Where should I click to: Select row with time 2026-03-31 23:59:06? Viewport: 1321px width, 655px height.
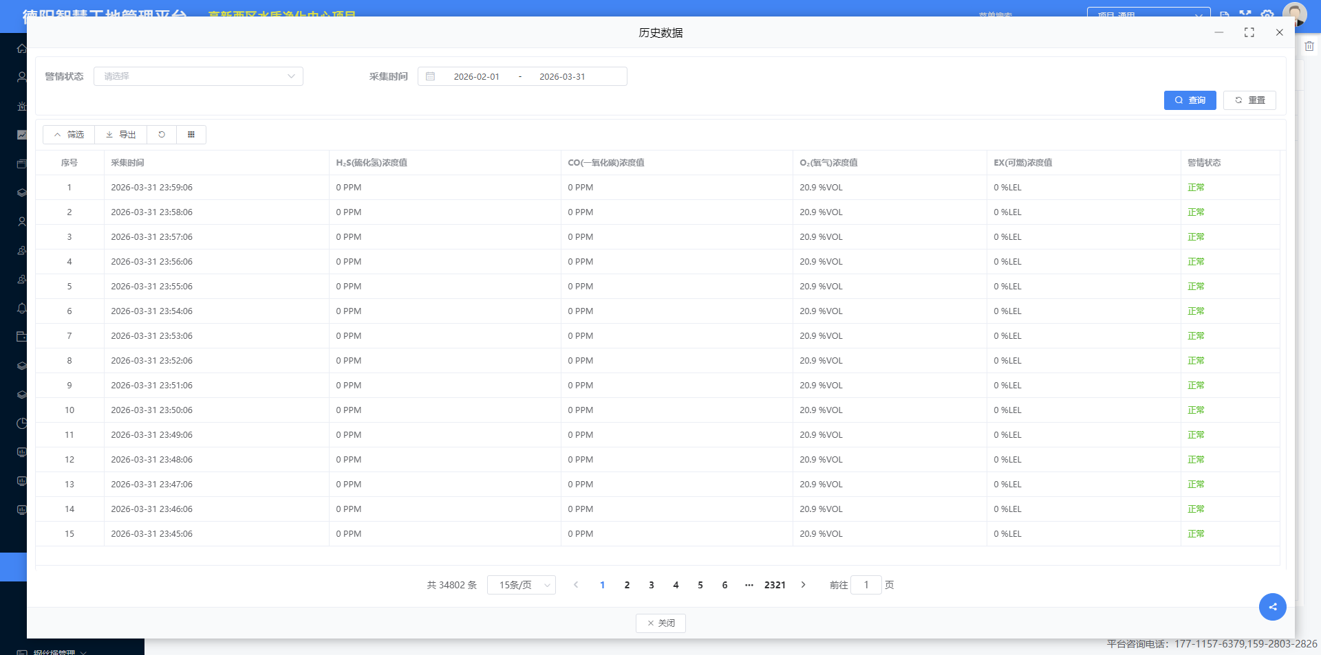[x=658, y=188]
